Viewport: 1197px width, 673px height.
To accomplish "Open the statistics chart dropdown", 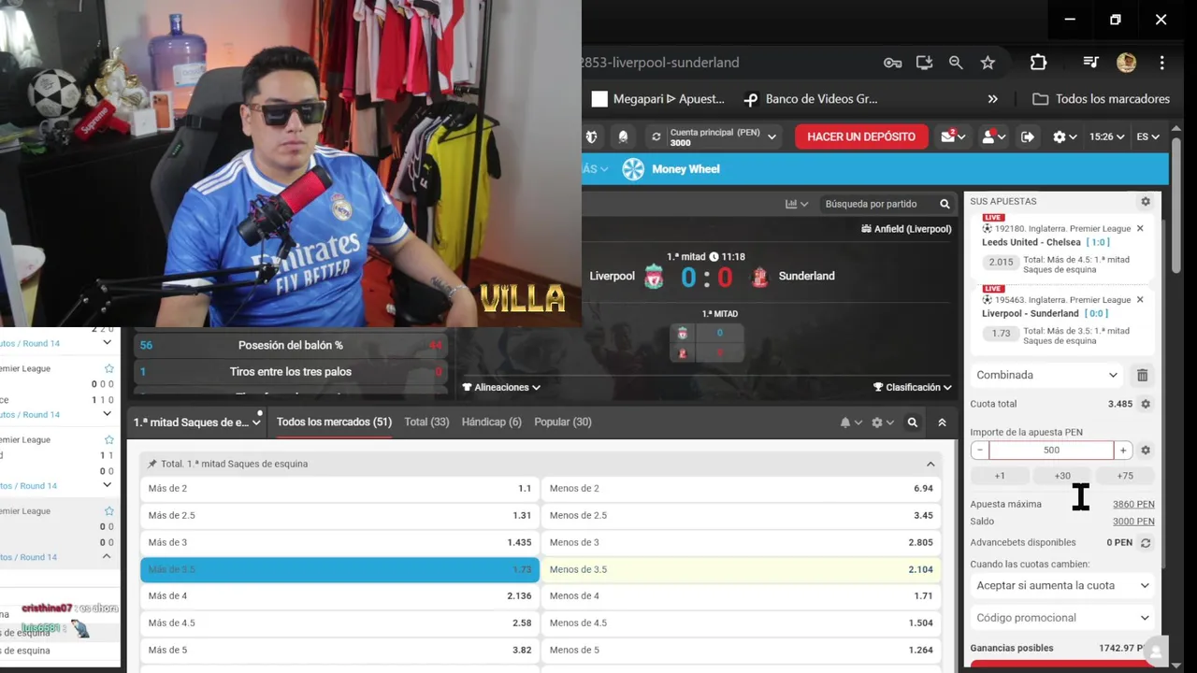I will coord(797,204).
